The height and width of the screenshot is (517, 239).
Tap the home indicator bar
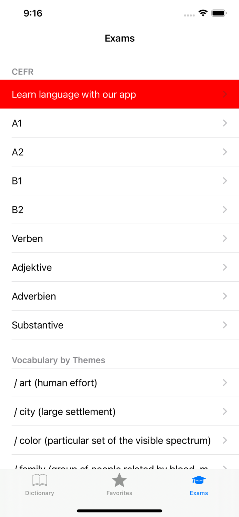pos(119,510)
